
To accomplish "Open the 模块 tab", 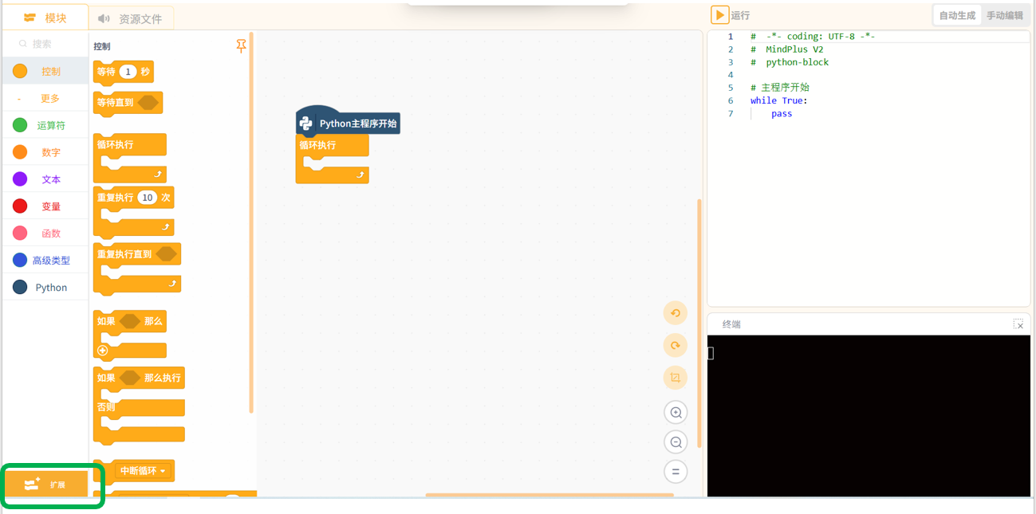I will 45,18.
